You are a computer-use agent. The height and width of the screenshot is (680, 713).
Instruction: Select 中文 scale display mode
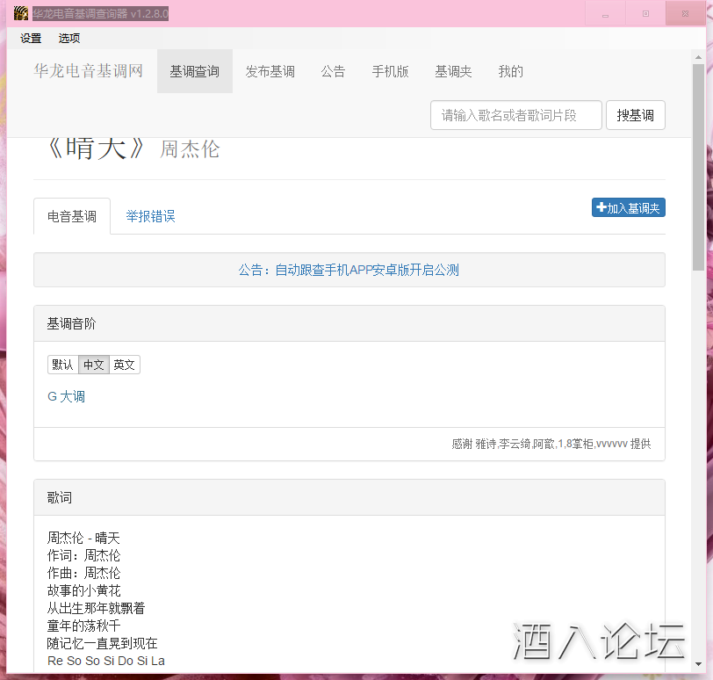pos(94,365)
